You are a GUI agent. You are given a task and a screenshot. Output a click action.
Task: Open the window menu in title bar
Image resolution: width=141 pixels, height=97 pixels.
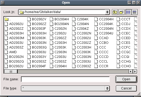tap(3, 3)
